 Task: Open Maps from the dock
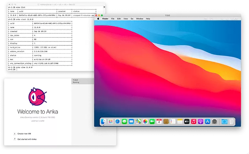(138, 122)
